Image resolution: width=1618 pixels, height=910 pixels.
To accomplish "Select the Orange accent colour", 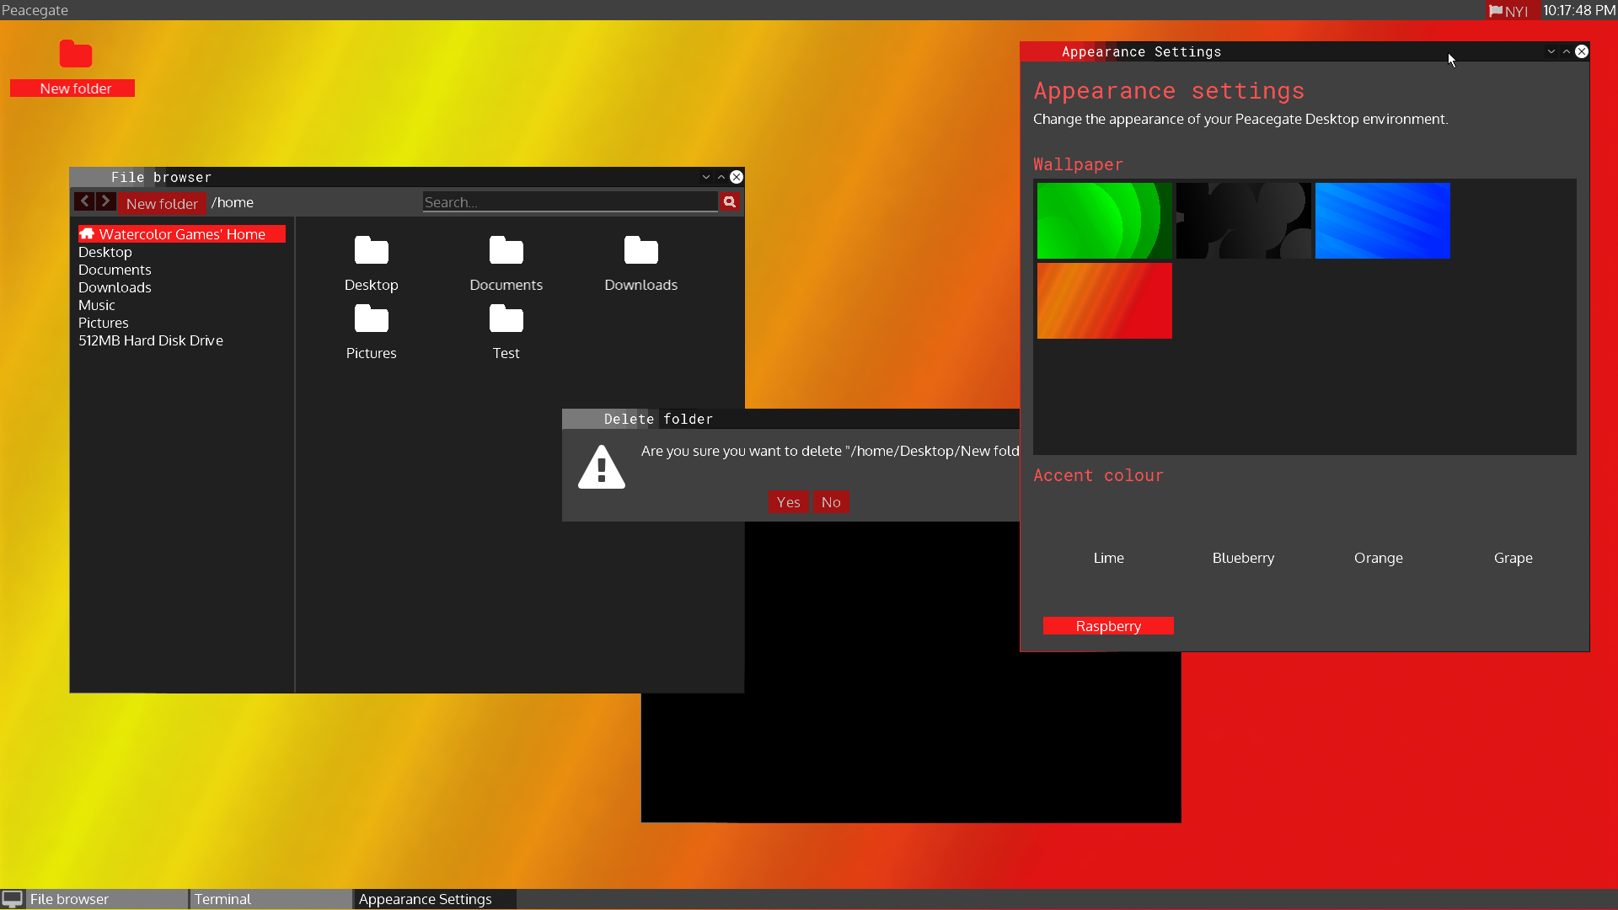I will coord(1378,558).
